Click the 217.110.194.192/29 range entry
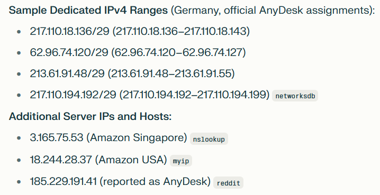This screenshot has height=195, width=380. pyautogui.click(x=150, y=95)
